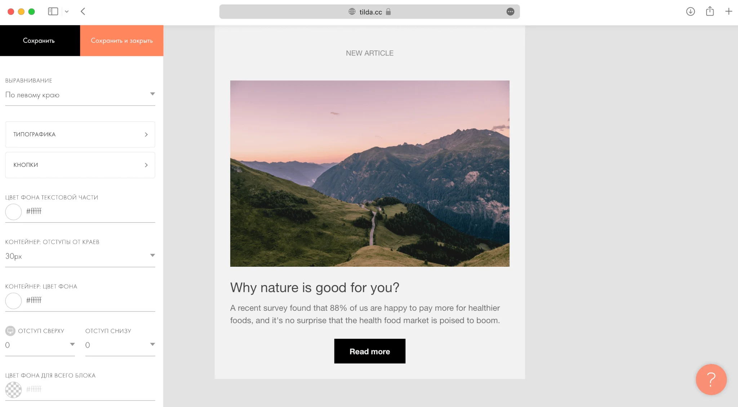Click the Read more button in preview
The image size is (738, 407).
pyautogui.click(x=370, y=351)
